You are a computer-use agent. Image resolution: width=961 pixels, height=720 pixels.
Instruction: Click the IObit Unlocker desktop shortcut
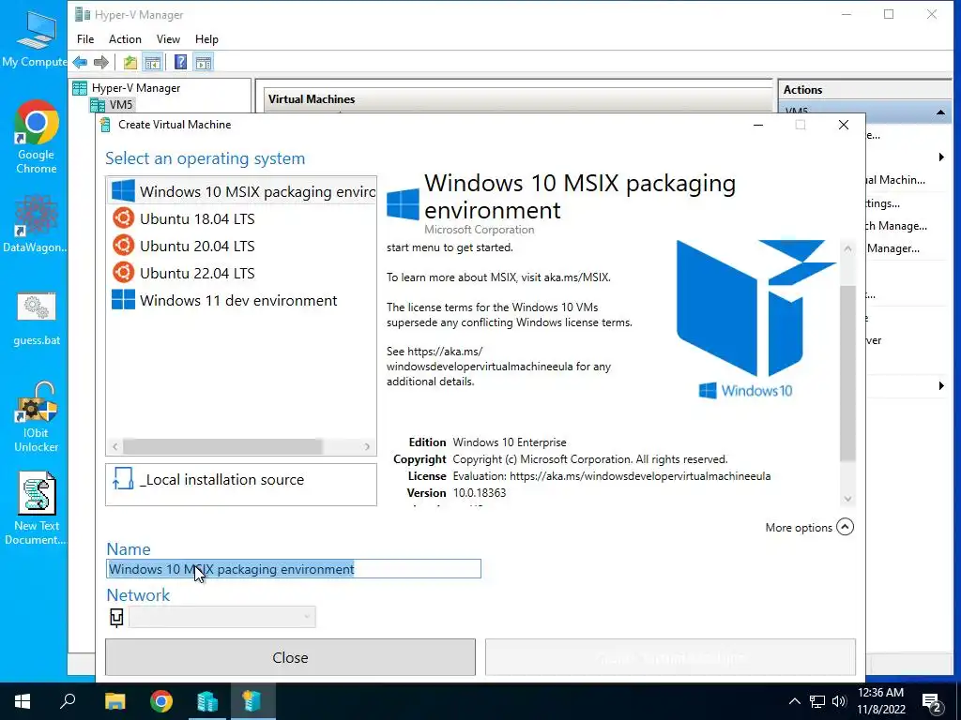click(37, 417)
